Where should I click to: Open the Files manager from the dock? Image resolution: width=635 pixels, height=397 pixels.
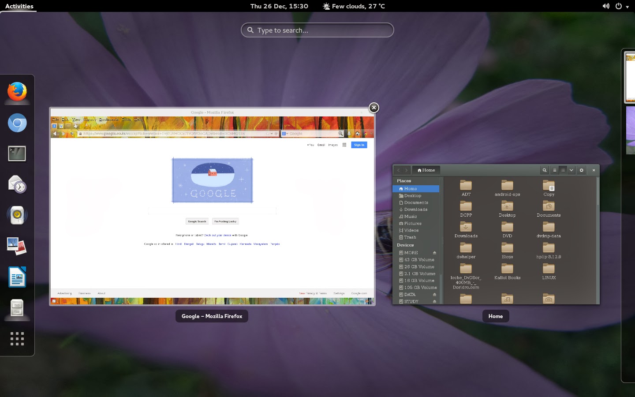[x=17, y=308]
